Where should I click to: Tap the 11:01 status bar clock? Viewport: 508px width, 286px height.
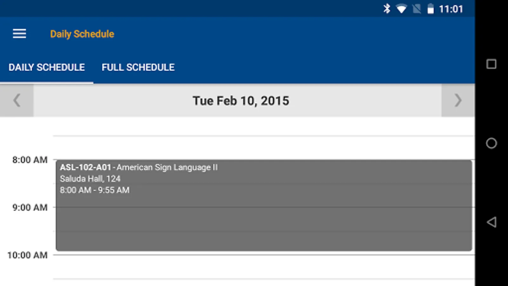click(451, 9)
